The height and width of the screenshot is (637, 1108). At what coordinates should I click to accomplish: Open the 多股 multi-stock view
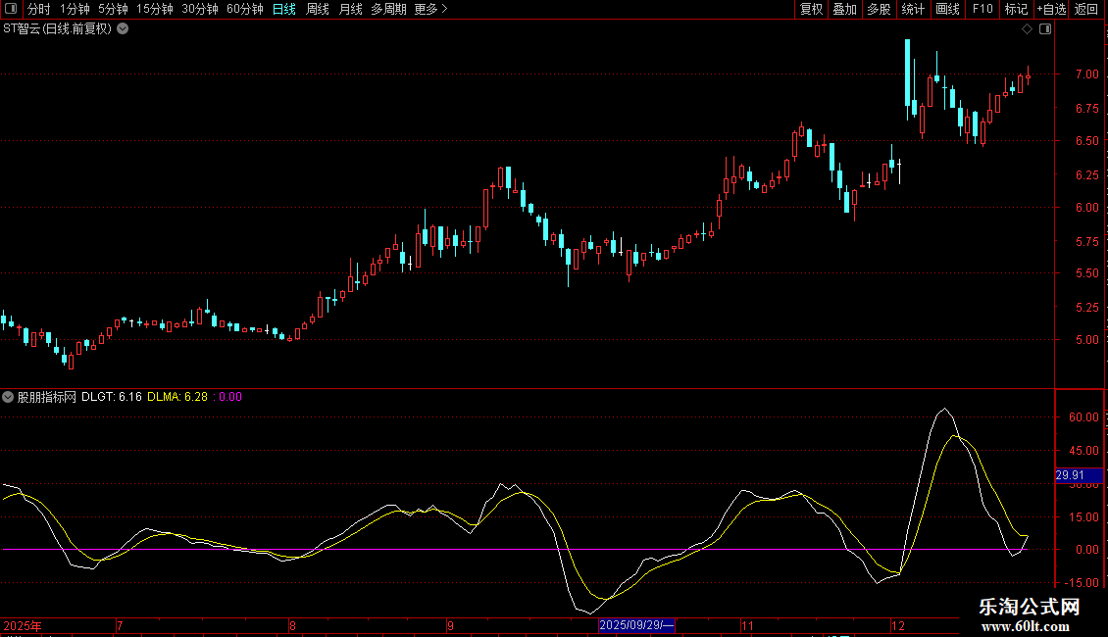[879, 9]
